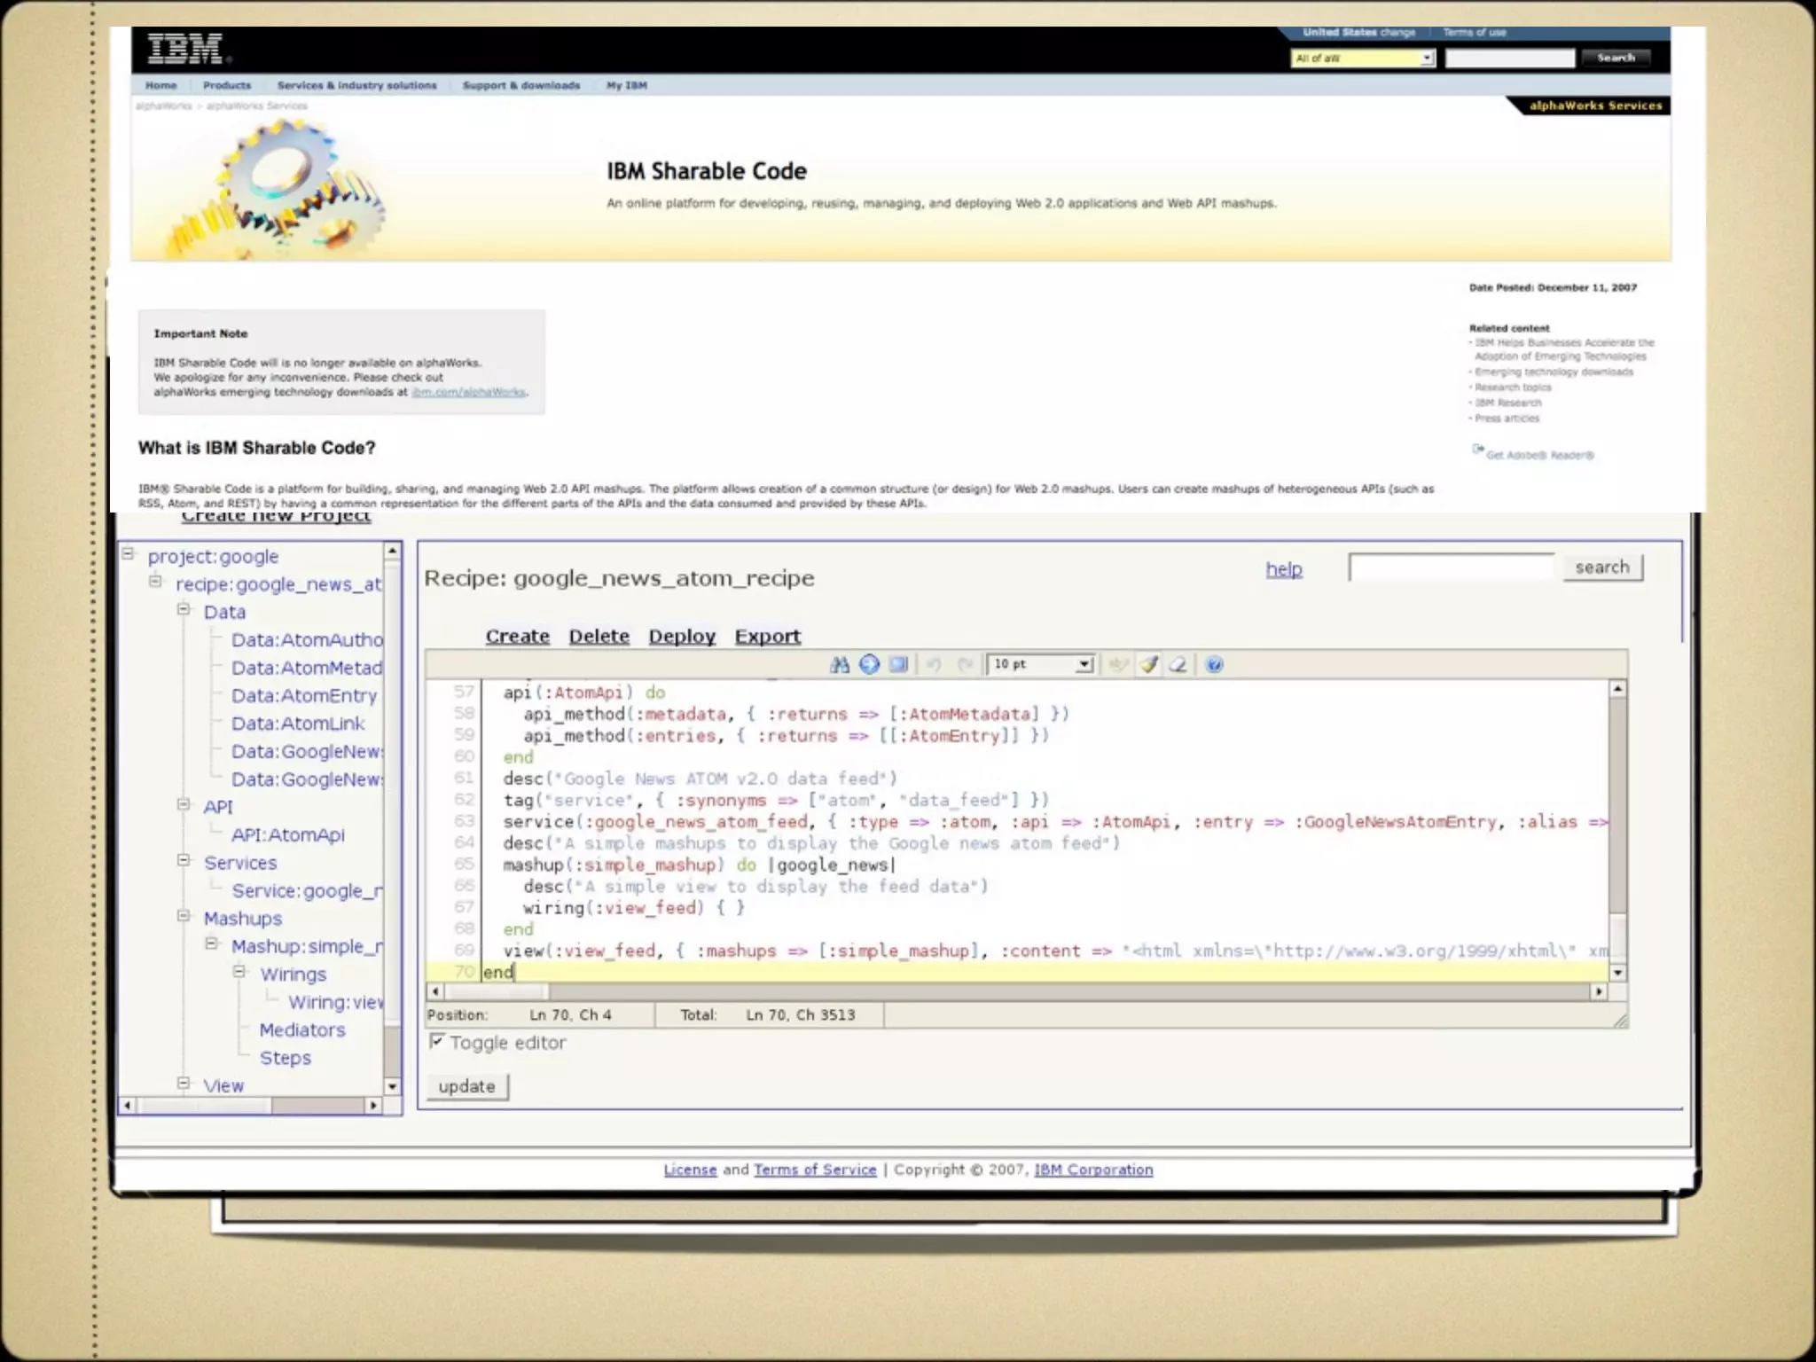Viewport: 1816px width, 1362px height.
Task: Click the eraser reset highlight icon
Action: coord(1178,664)
